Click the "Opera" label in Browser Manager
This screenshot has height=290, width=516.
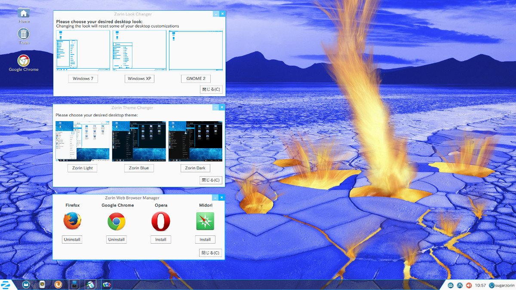[x=161, y=205]
